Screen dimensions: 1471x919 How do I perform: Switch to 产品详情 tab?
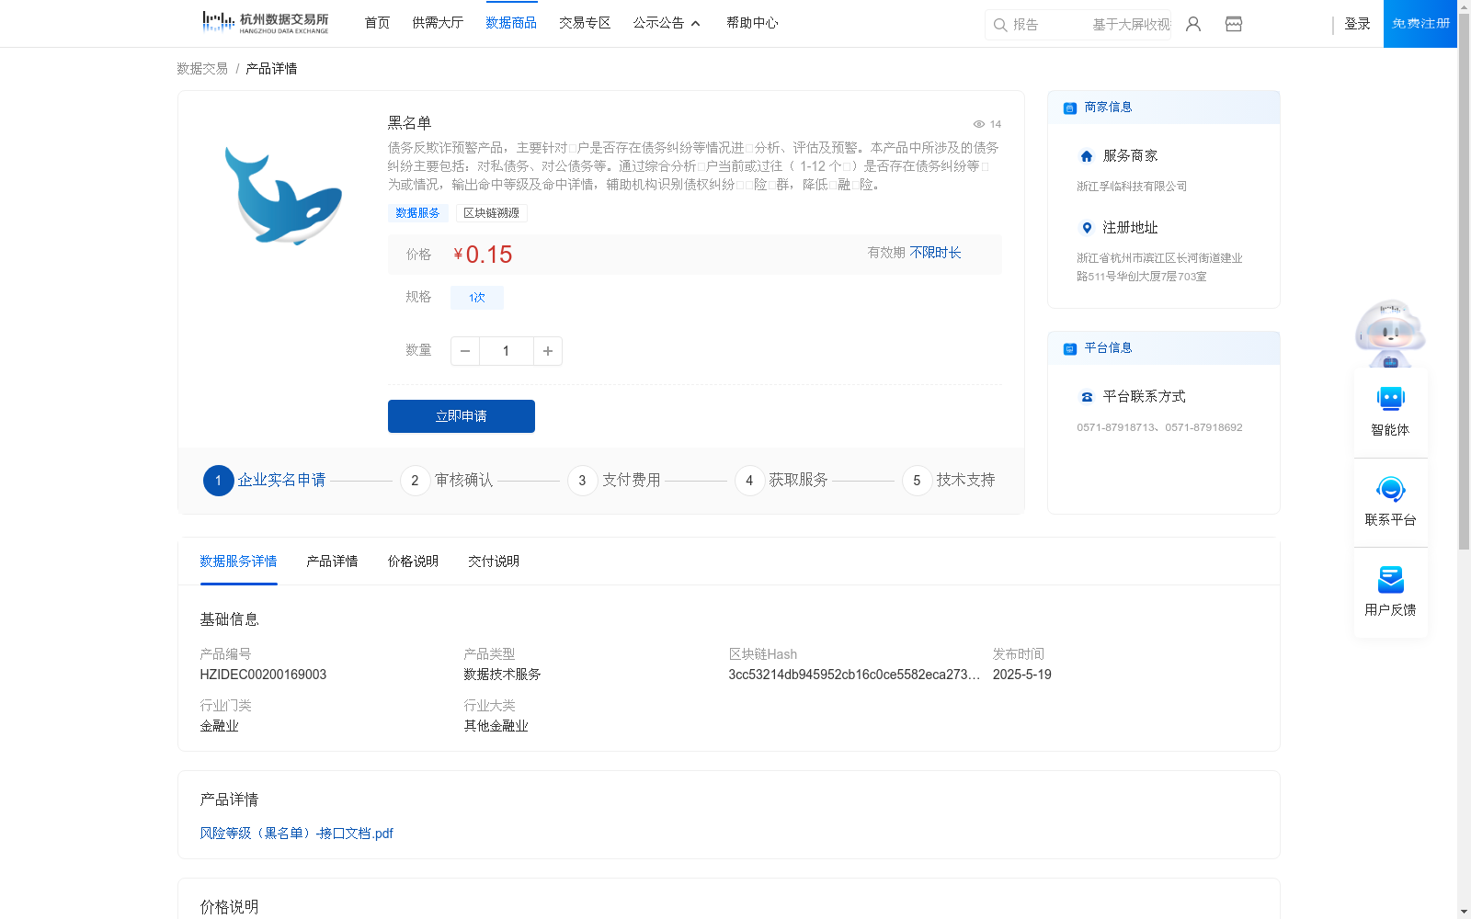(332, 562)
